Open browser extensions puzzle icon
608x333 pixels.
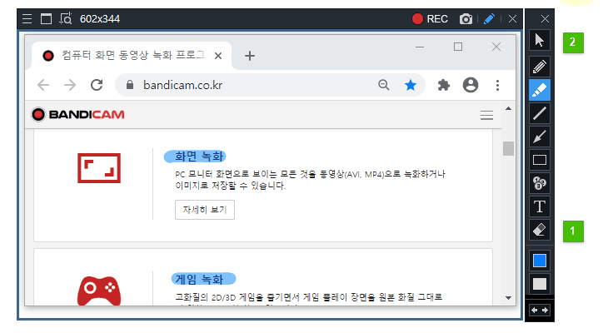[x=444, y=85]
